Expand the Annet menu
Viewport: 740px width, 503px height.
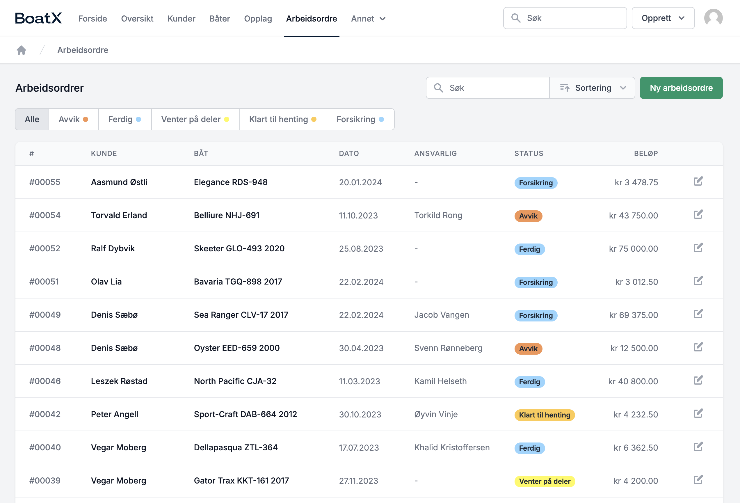pos(368,19)
